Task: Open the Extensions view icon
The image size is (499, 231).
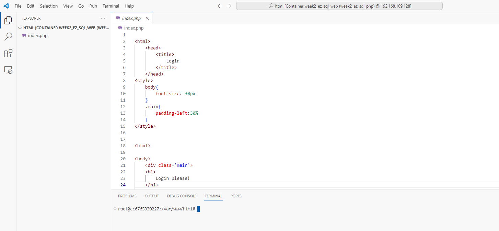Action: pyautogui.click(x=8, y=54)
